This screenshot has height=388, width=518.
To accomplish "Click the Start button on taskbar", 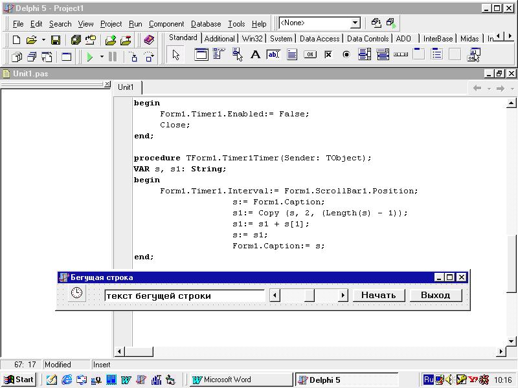I will (x=19, y=380).
